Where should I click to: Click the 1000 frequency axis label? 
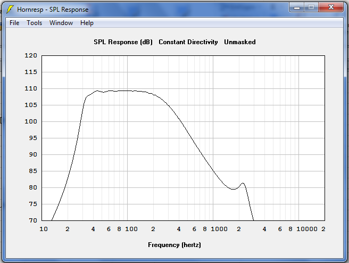coord(219,229)
